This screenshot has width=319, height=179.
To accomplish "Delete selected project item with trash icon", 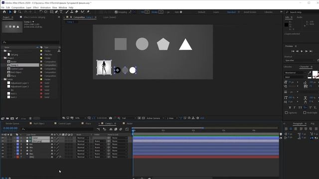I will [x=30, y=118].
